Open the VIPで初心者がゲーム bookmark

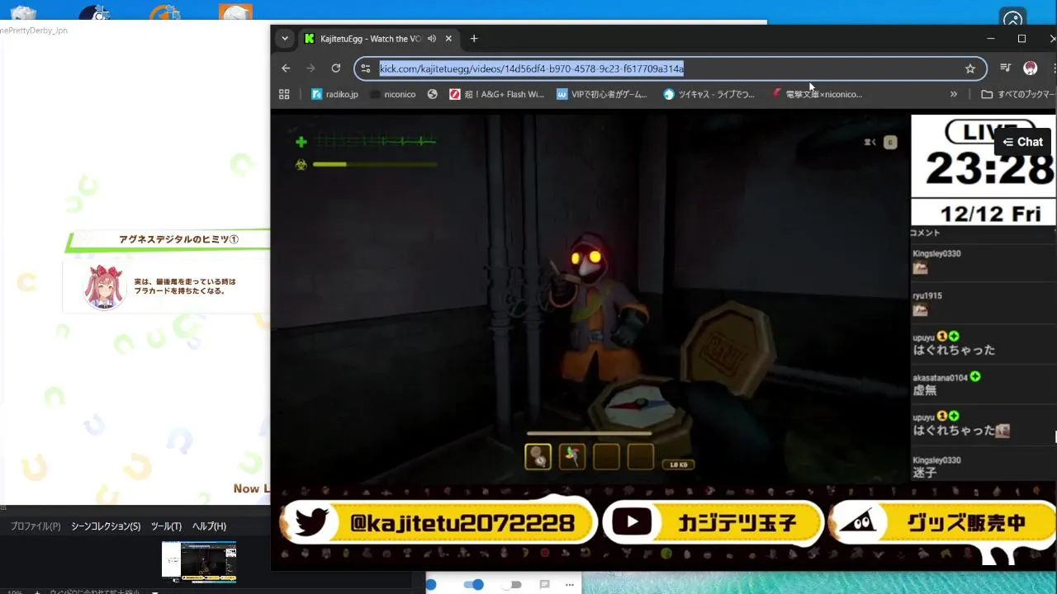click(x=602, y=94)
